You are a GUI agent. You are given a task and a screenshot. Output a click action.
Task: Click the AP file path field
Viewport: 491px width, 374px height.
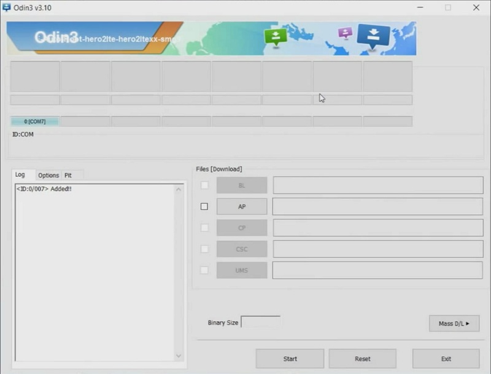pyautogui.click(x=377, y=206)
